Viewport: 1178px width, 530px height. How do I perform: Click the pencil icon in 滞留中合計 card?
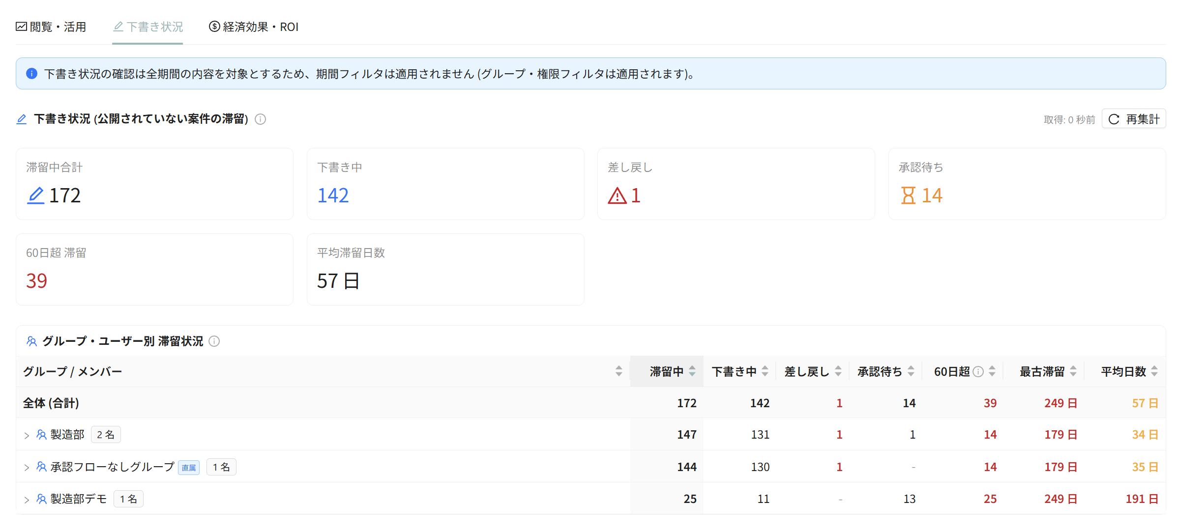[x=36, y=195]
